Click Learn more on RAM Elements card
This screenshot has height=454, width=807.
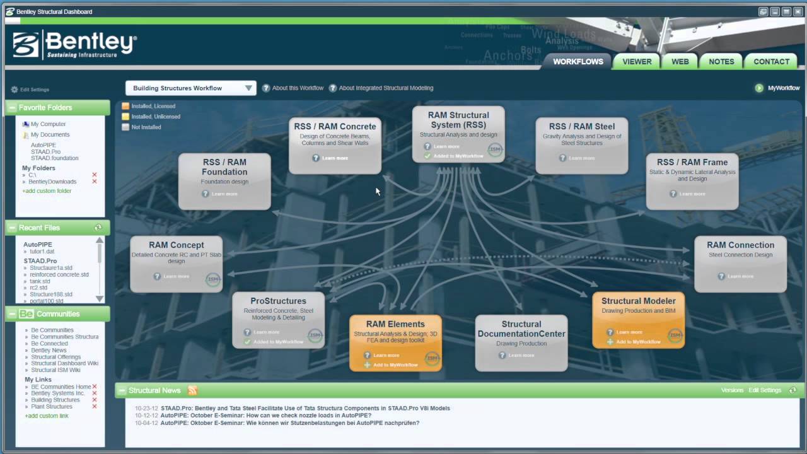pos(386,355)
